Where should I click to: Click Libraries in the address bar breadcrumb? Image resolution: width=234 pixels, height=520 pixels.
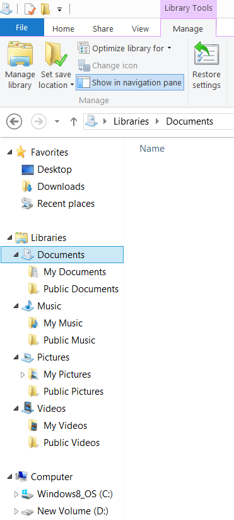(131, 121)
